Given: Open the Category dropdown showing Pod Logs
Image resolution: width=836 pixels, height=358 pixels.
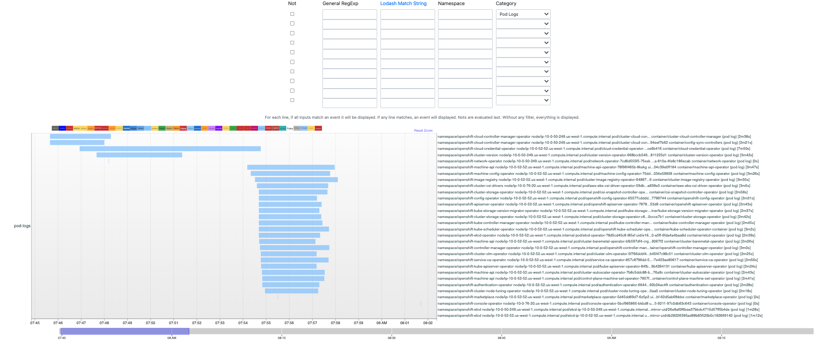Looking at the screenshot, I should (x=523, y=14).
